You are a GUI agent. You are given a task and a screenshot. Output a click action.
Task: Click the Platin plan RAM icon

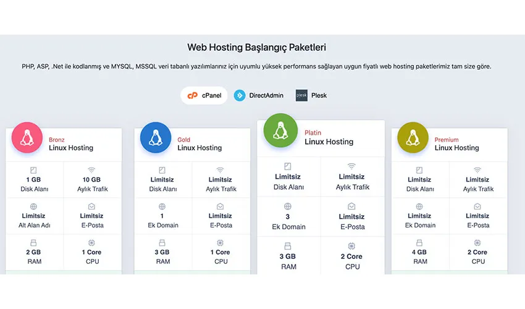288,246
